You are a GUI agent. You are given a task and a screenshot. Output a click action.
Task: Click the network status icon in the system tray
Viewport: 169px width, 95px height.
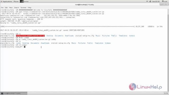(x=150, y=1)
